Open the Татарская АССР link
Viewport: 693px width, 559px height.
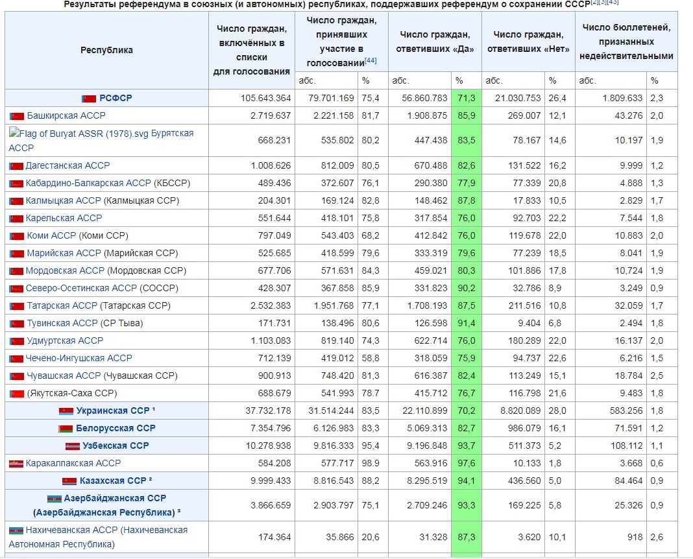pyautogui.click(x=62, y=305)
